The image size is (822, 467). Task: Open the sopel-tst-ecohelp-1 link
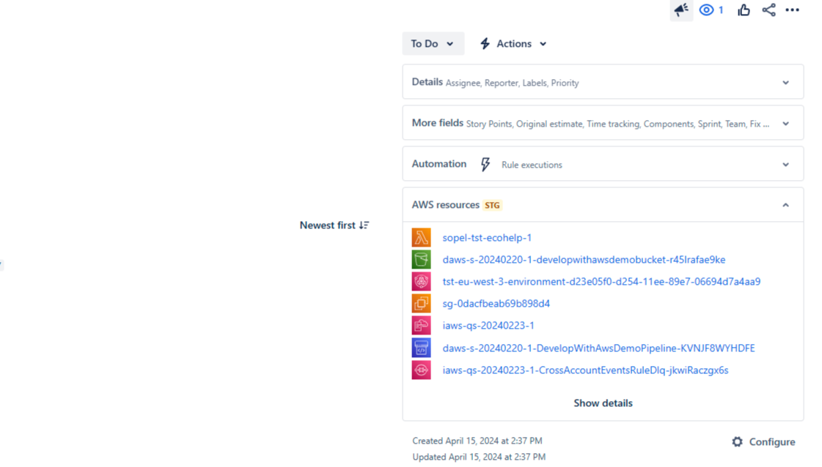[x=487, y=238]
